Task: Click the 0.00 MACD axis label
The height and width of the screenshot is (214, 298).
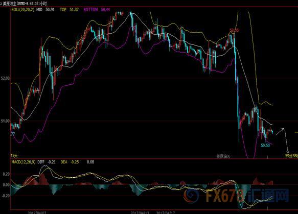Action: pyautogui.click(x=6, y=184)
